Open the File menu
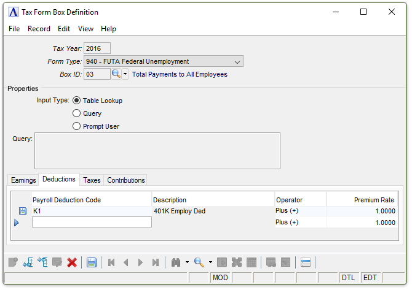This screenshot has width=412, height=290. point(14,29)
